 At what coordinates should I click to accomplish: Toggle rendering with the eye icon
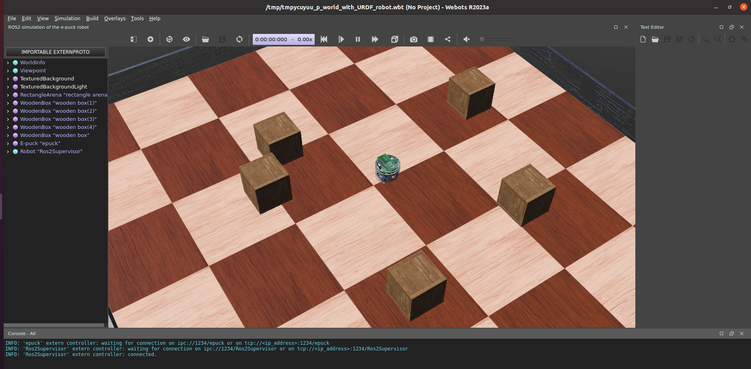(186, 39)
